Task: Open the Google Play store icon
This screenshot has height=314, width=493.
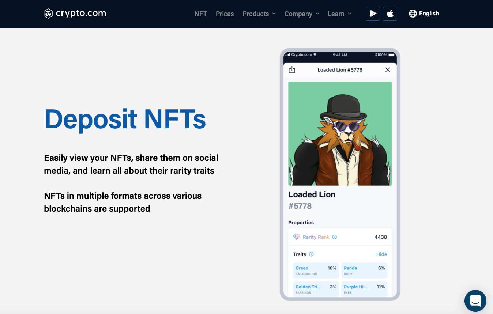Action: tap(373, 14)
